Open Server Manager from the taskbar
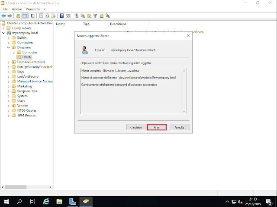Screen dimensions: 277x207 click(x=72, y=201)
